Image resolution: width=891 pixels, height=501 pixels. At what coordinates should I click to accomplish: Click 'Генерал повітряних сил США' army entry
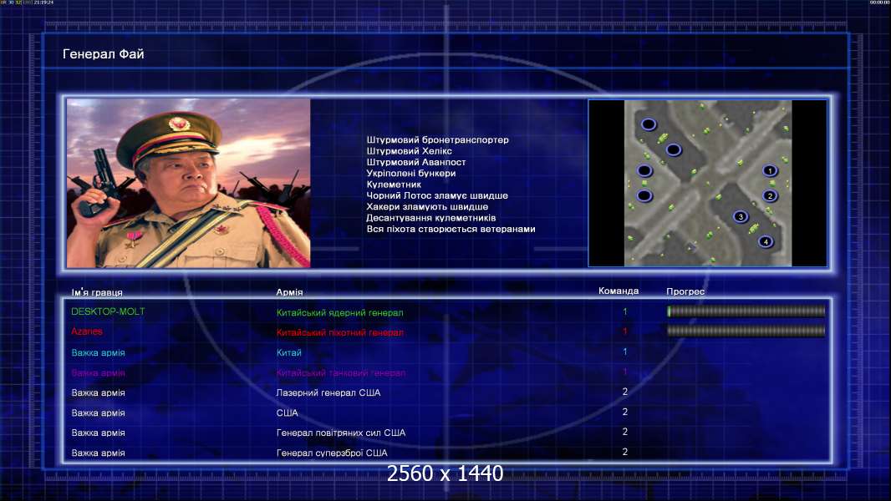[341, 433]
